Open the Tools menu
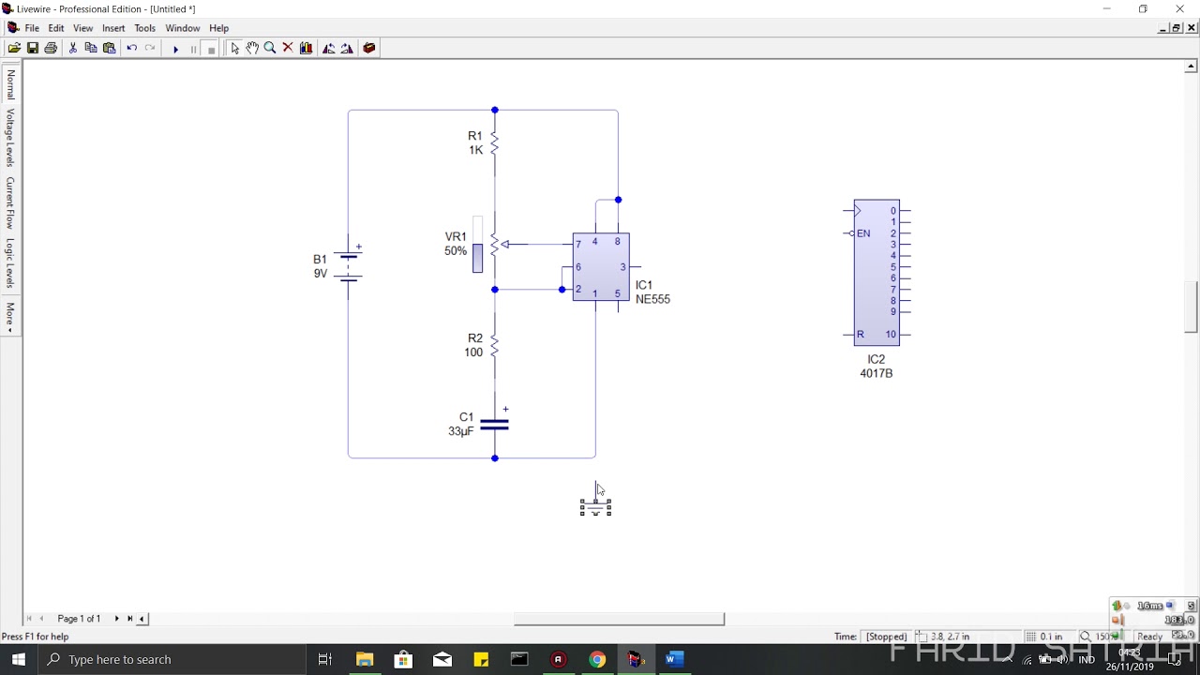The height and width of the screenshot is (675, 1200). (x=144, y=28)
